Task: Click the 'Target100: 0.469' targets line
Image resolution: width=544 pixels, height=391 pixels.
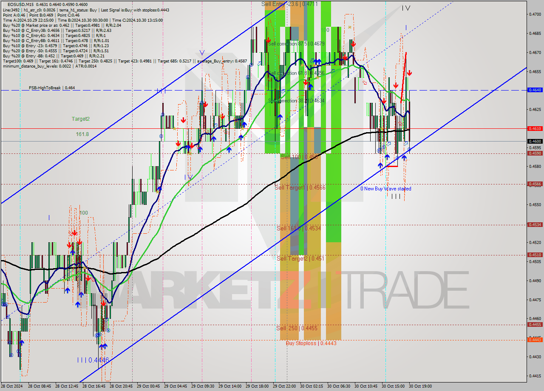Action: [125, 61]
